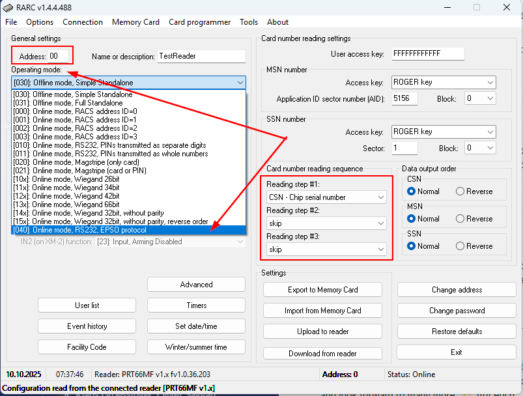Select [14x] Wiegand 32bit, without parity

[x=129, y=213]
